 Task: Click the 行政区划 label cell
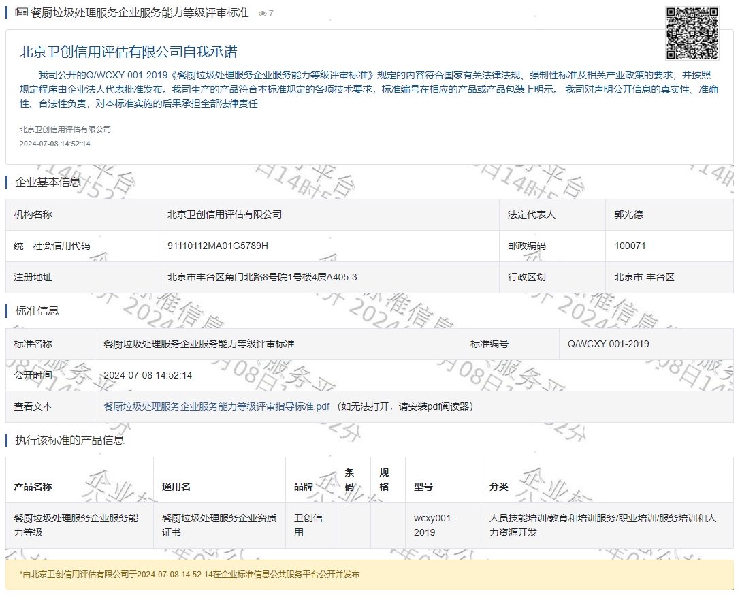pos(552,278)
